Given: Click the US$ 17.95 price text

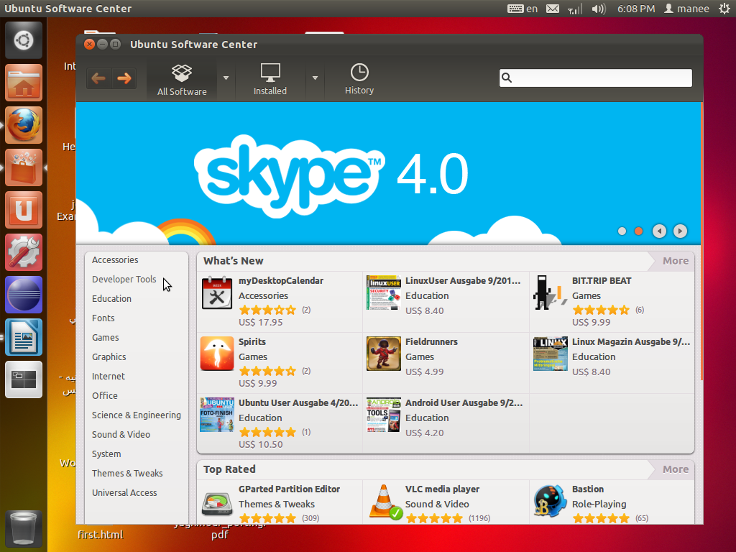Looking at the screenshot, I should (260, 323).
